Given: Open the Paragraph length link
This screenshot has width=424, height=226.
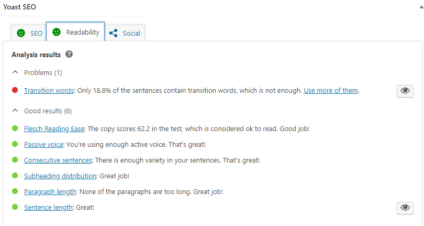Looking at the screenshot, I should [50, 191].
